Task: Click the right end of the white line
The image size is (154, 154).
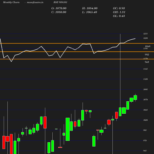Action: pyautogui.click(x=135, y=38)
